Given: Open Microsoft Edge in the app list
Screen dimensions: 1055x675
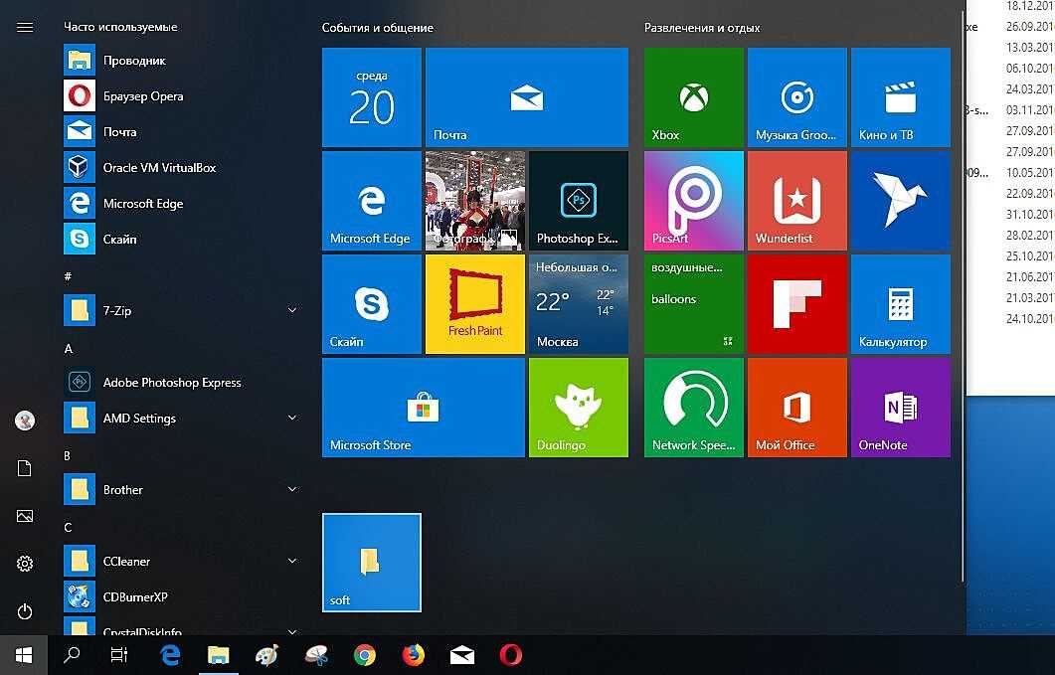Looking at the screenshot, I should [x=182, y=203].
